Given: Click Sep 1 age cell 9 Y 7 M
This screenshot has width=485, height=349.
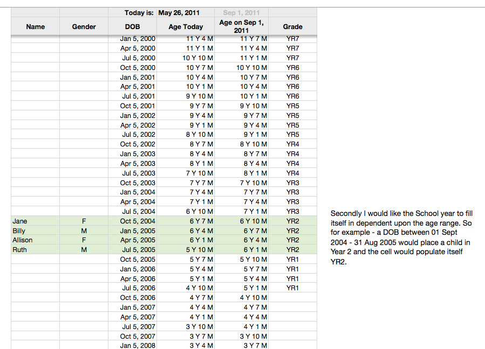Looking at the screenshot, I should [x=241, y=115].
